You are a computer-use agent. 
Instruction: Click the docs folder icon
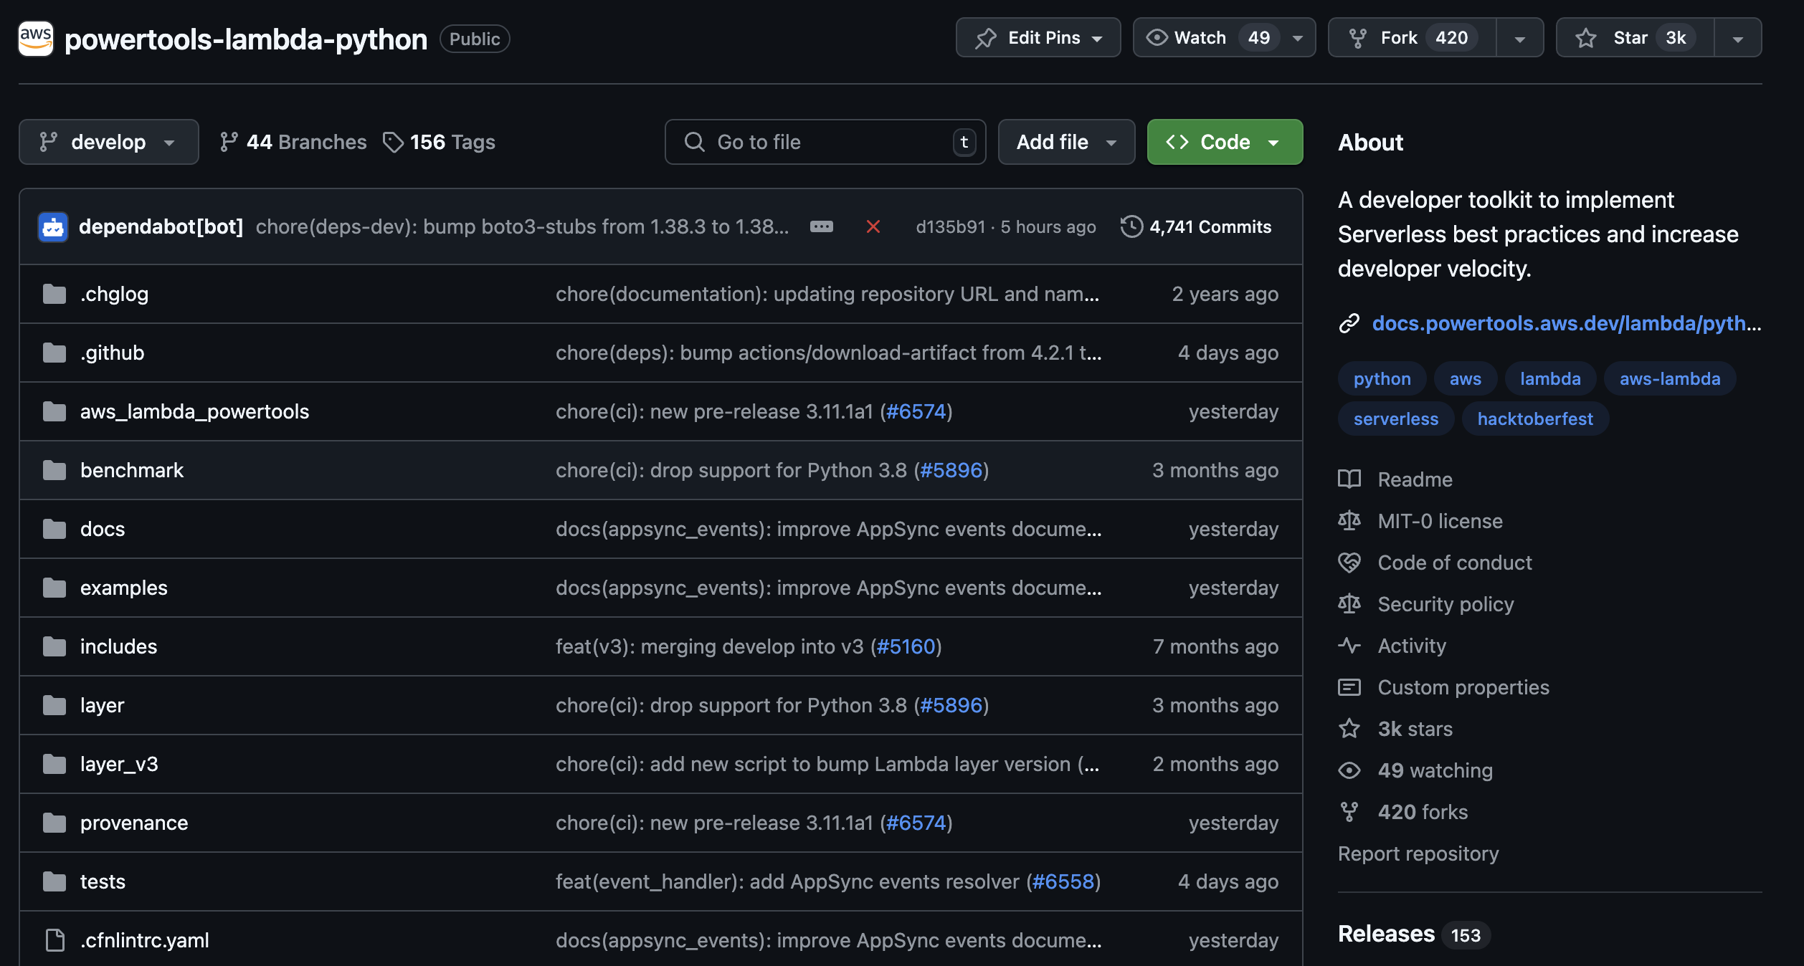(54, 529)
